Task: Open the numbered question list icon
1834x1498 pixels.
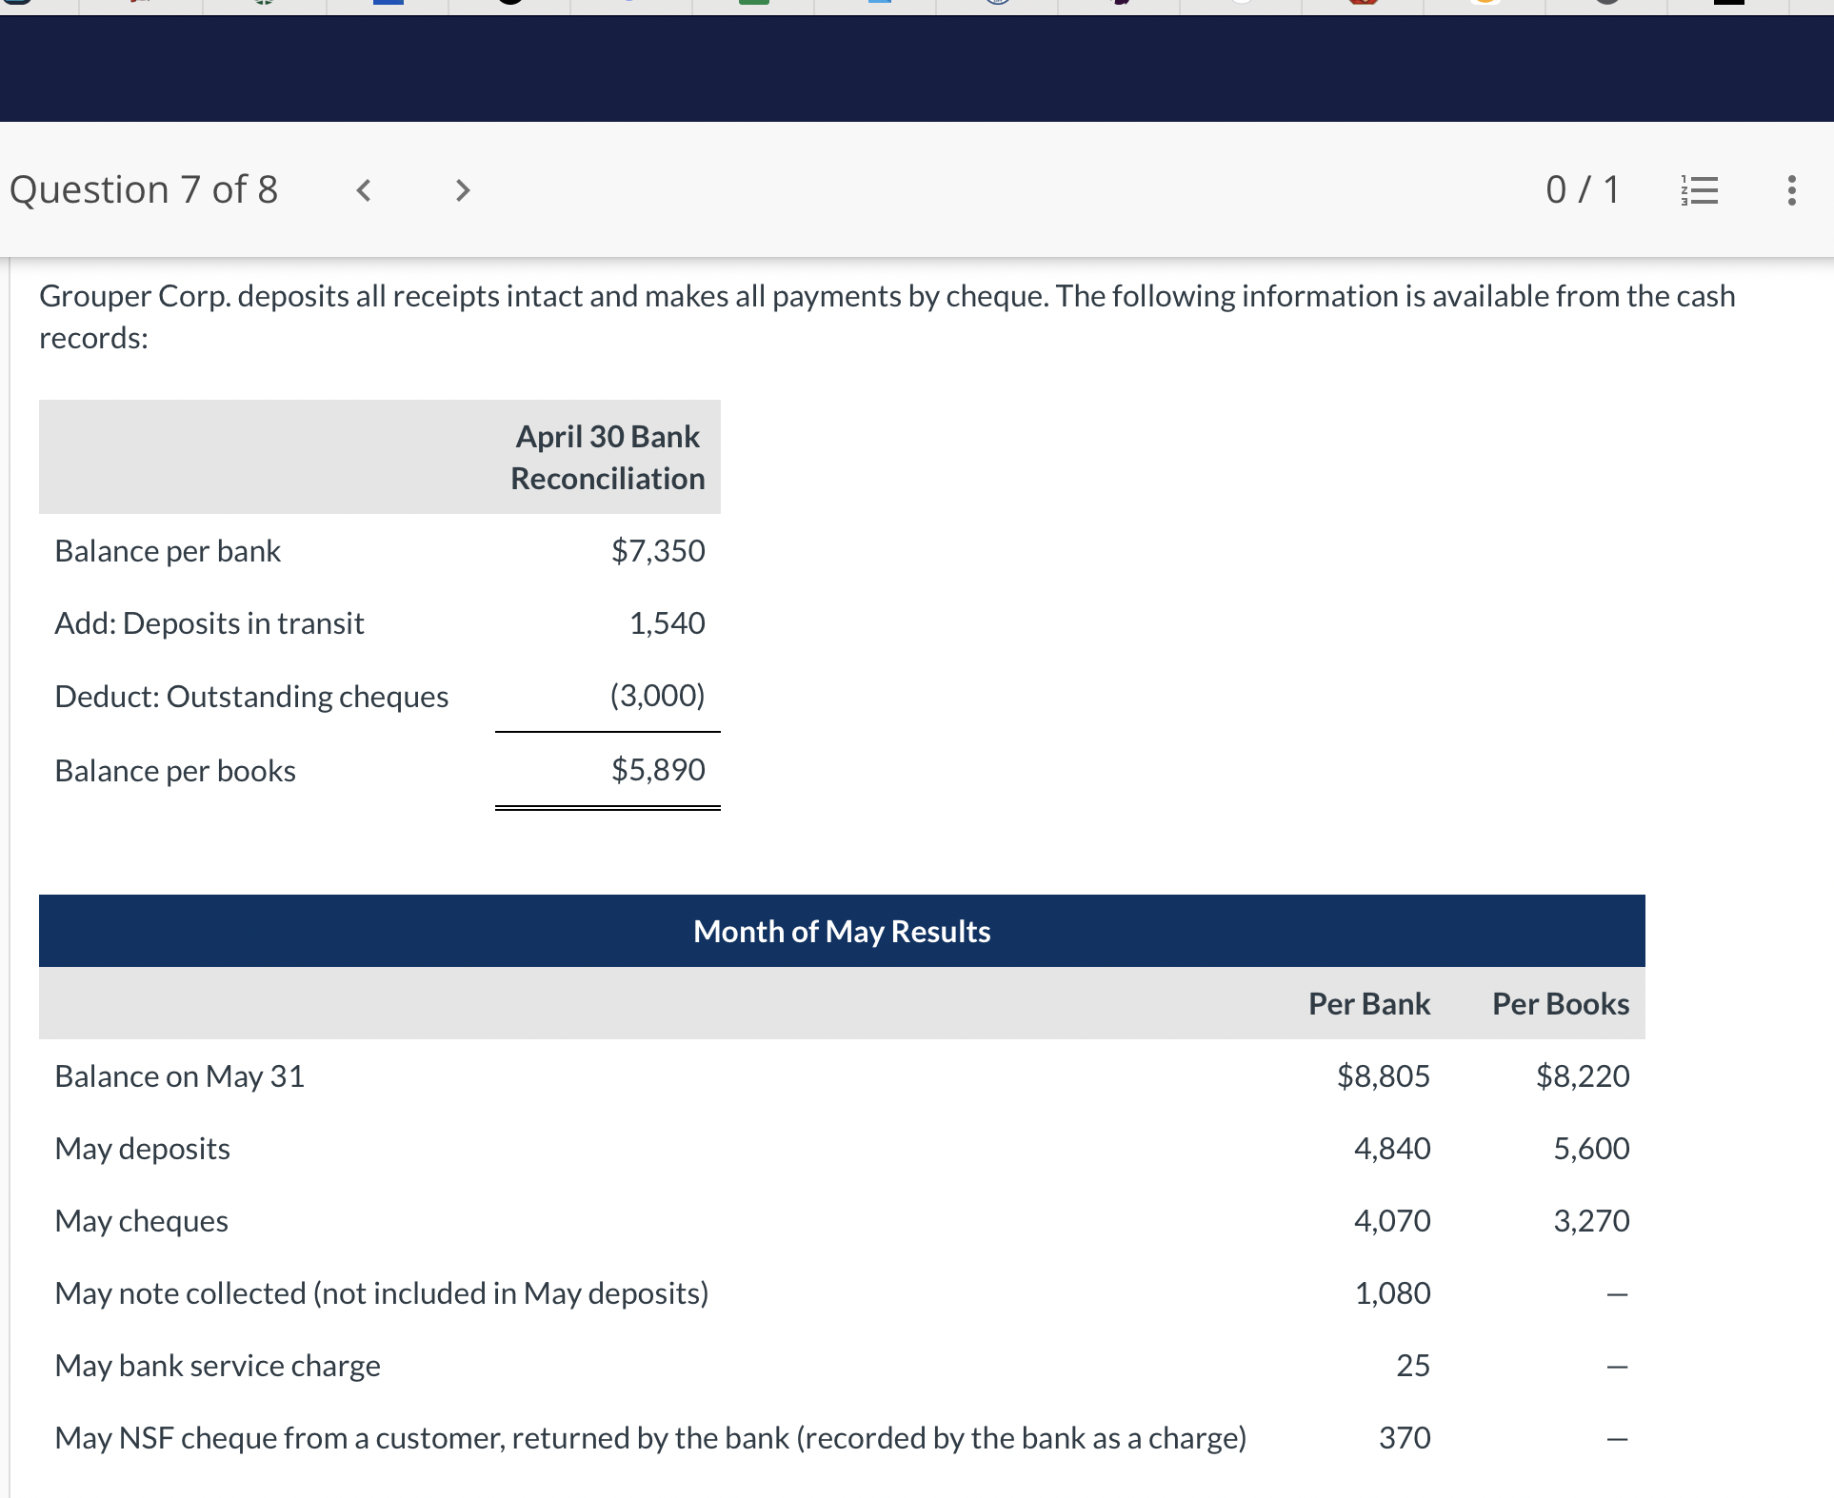Action: [1700, 190]
